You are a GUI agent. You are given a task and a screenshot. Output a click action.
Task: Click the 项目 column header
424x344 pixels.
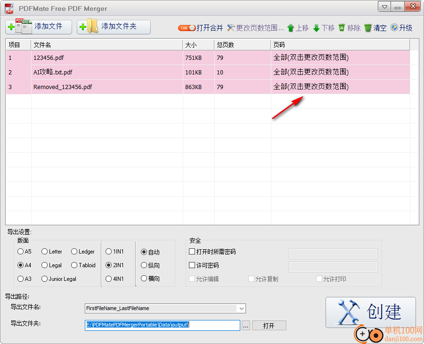click(18, 45)
